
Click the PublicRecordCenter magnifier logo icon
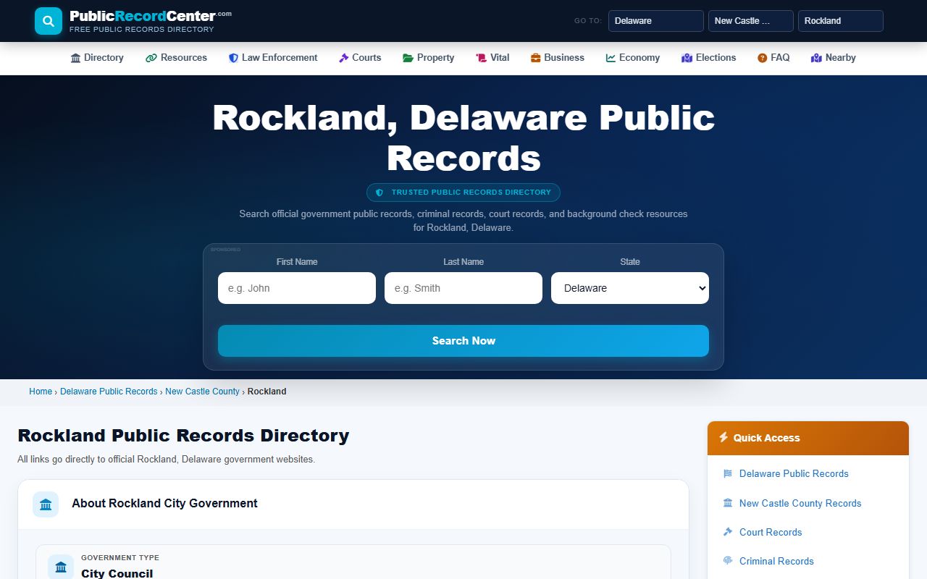click(49, 21)
